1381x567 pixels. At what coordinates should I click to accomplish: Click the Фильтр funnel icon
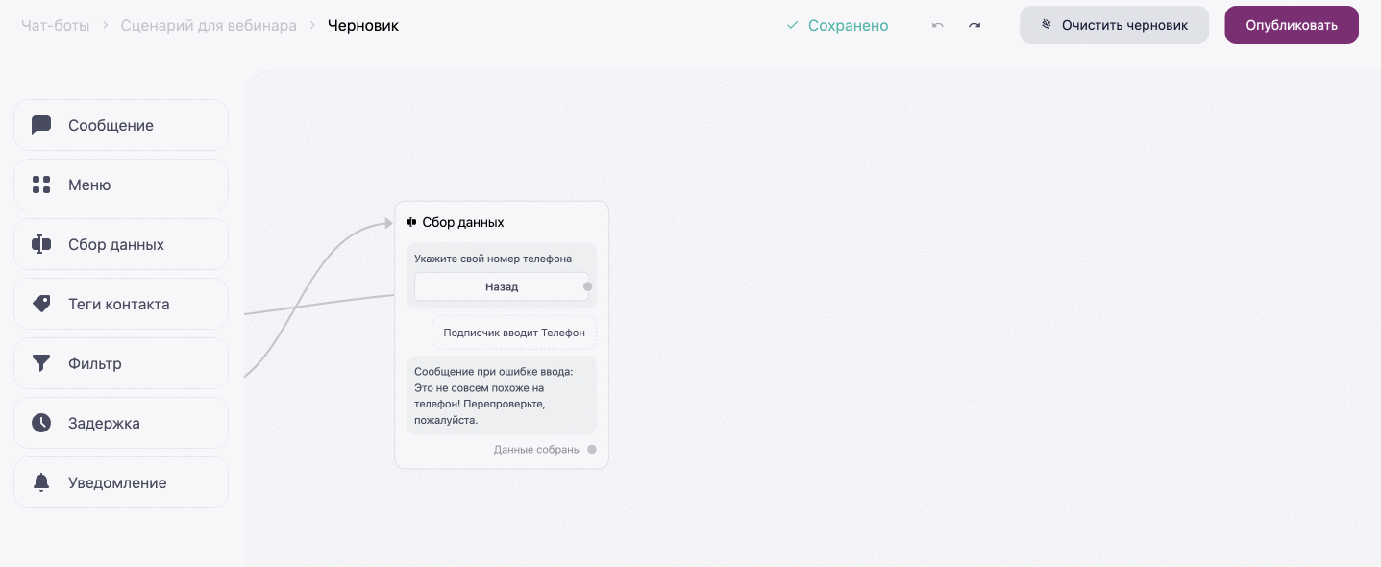tap(41, 363)
